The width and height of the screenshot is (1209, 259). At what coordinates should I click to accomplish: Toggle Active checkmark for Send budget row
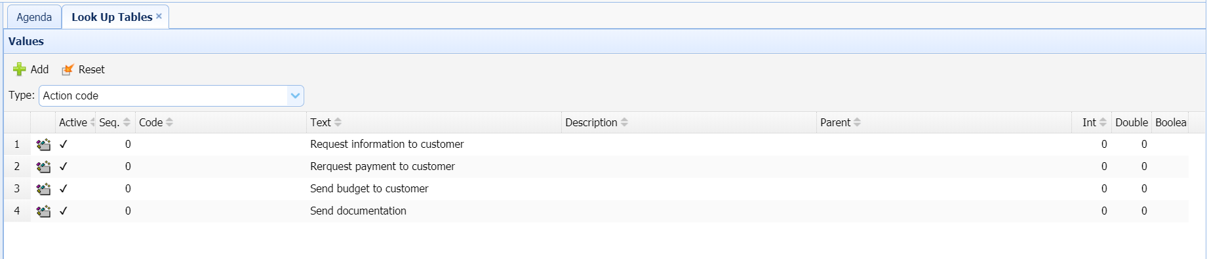pos(64,189)
